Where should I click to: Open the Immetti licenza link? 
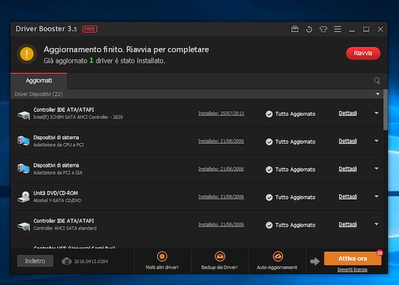[x=352, y=270]
